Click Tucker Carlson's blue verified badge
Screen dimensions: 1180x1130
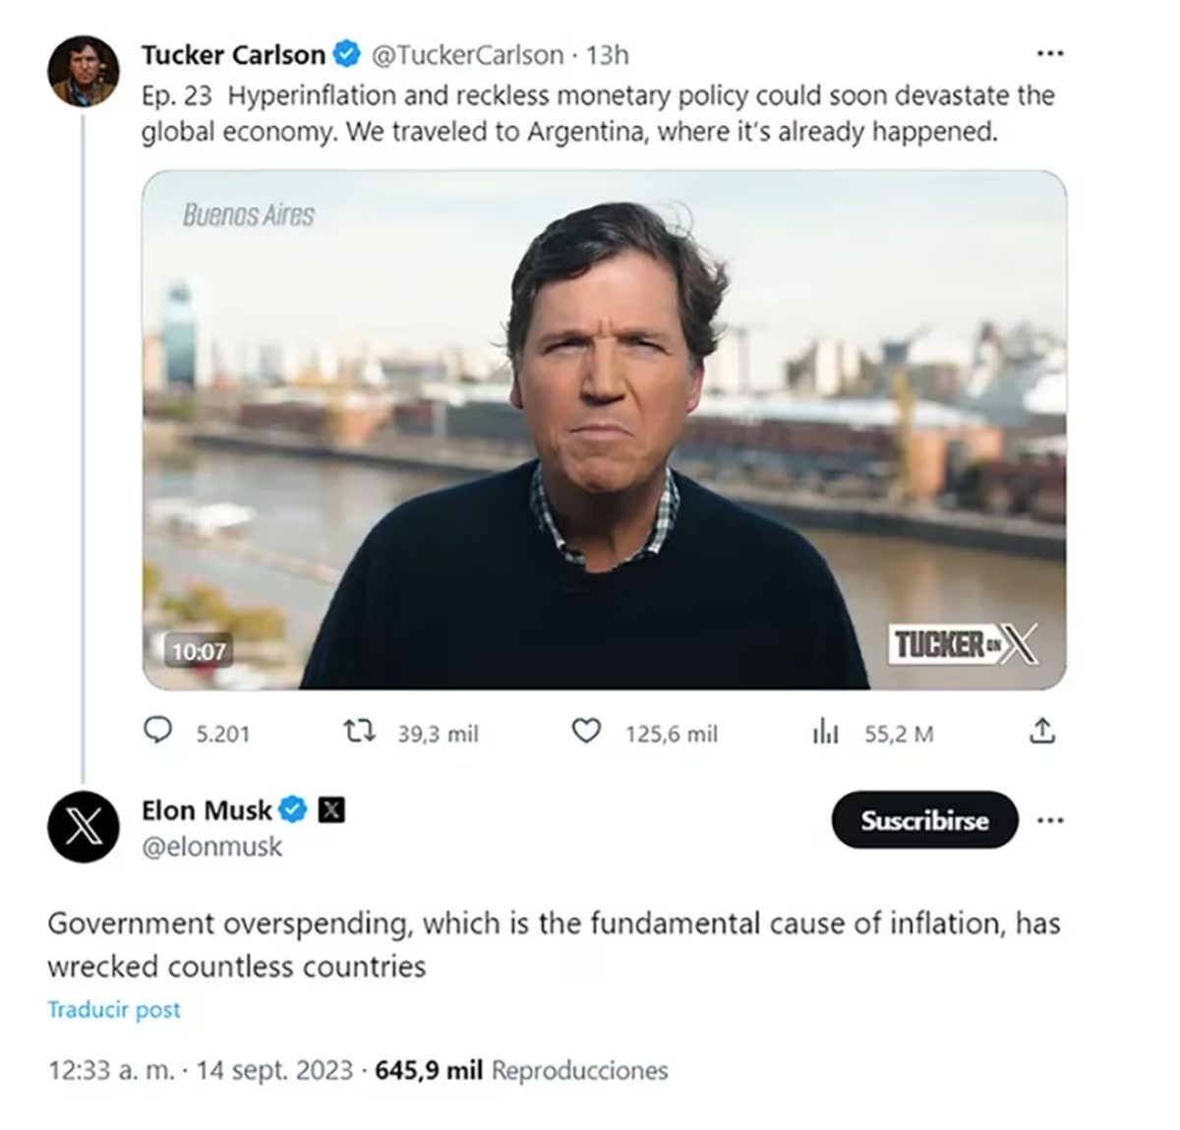coord(347,54)
